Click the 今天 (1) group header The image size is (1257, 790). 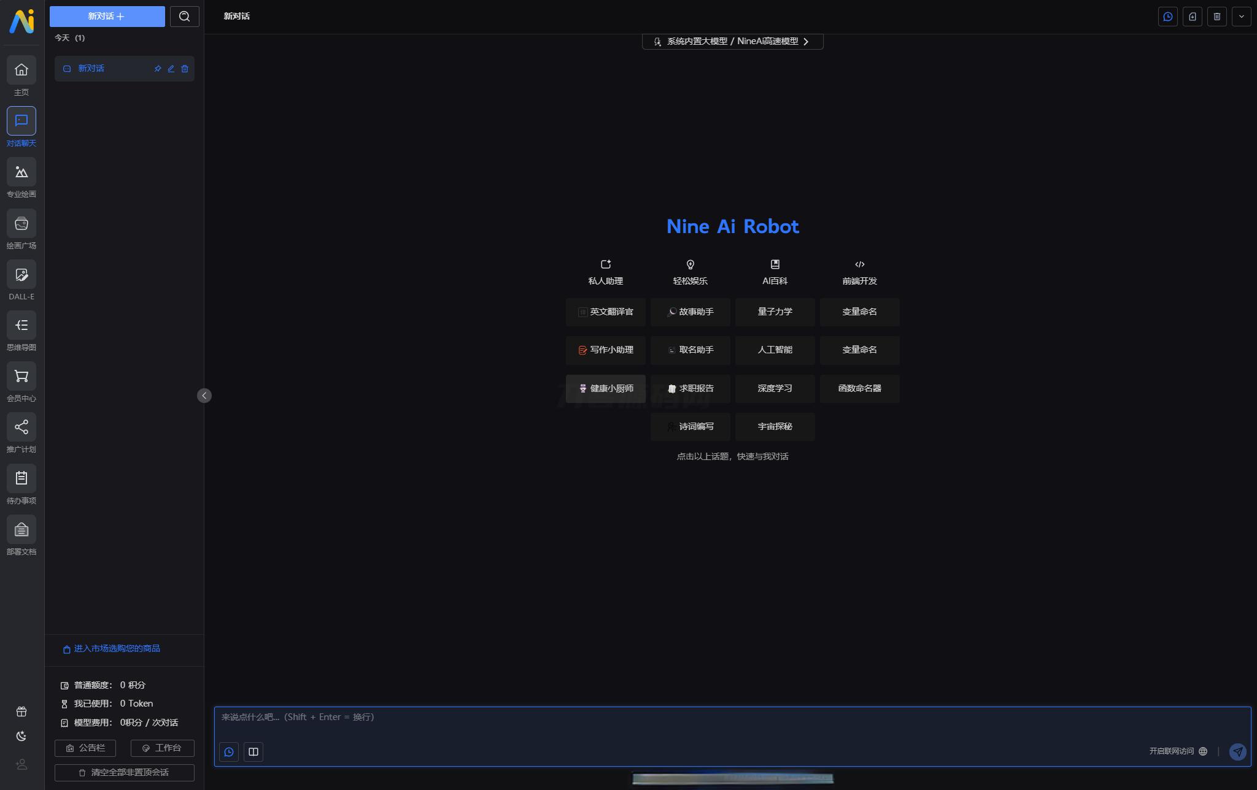coord(70,38)
